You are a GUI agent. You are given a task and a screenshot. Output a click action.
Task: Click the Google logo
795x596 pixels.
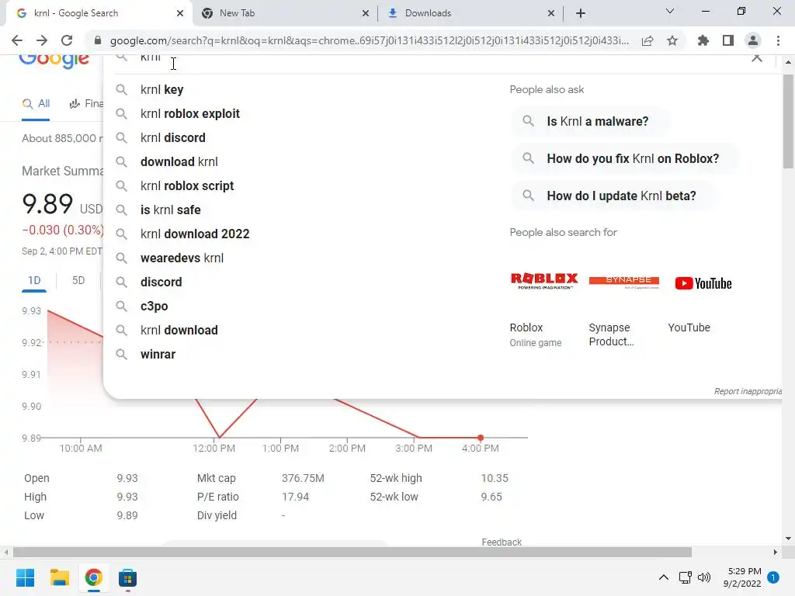click(54, 61)
